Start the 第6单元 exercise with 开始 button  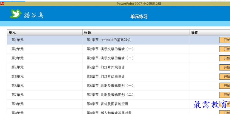pyautogui.click(x=225, y=85)
